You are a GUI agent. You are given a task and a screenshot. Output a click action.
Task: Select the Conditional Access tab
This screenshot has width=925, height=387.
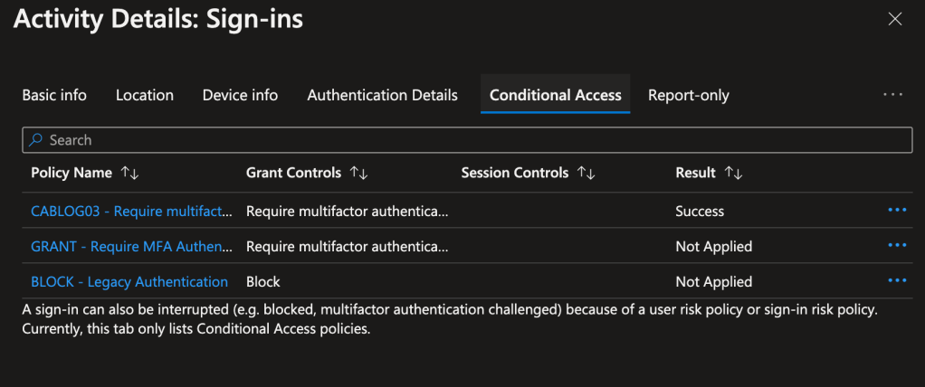coord(555,95)
